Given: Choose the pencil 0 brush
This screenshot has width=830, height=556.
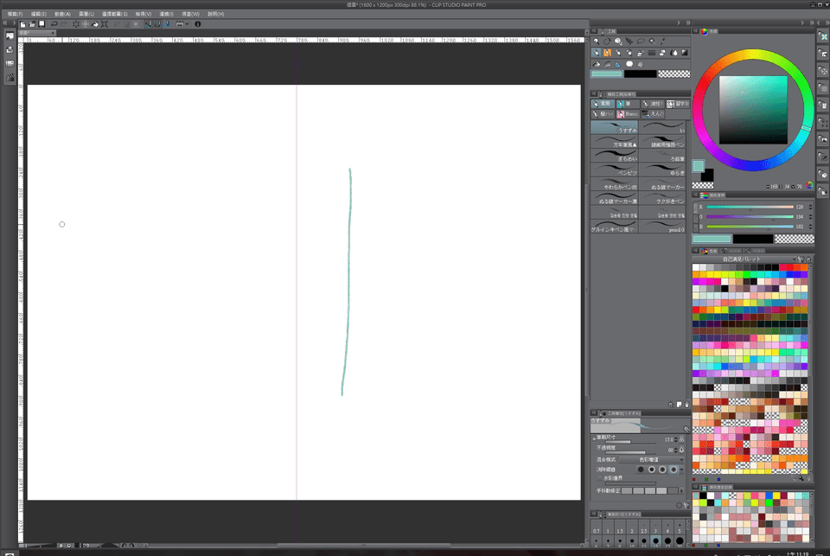Looking at the screenshot, I should (x=662, y=227).
